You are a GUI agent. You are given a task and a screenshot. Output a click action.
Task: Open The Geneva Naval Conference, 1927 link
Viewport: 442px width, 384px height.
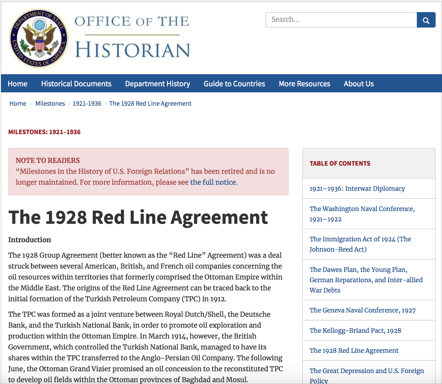[363, 310]
